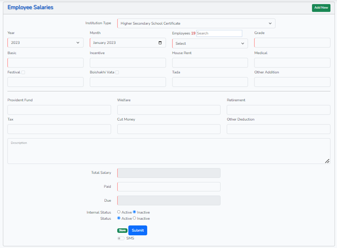Viewport: 337px width, 248px height.
Task: Click the Description textarea resize handle
Action: pos(327,161)
